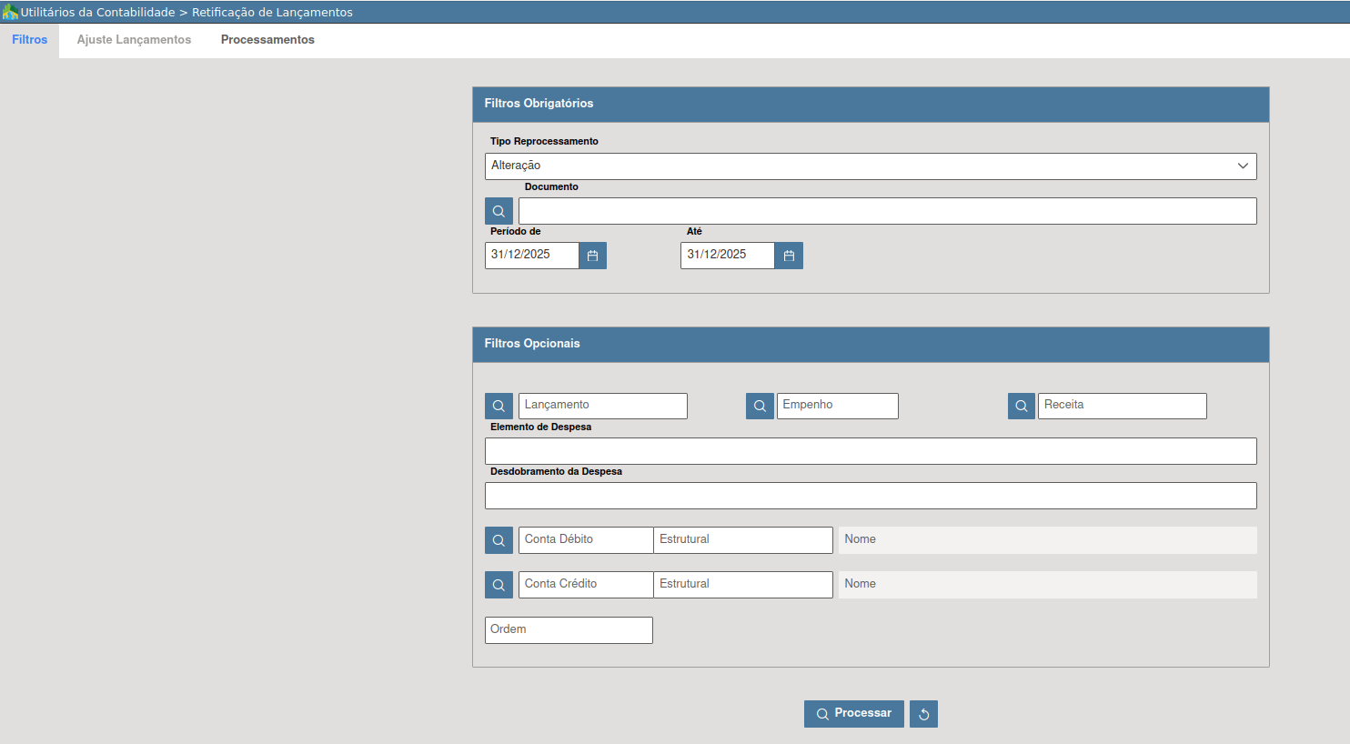Click the Período de date input

pos(532,256)
